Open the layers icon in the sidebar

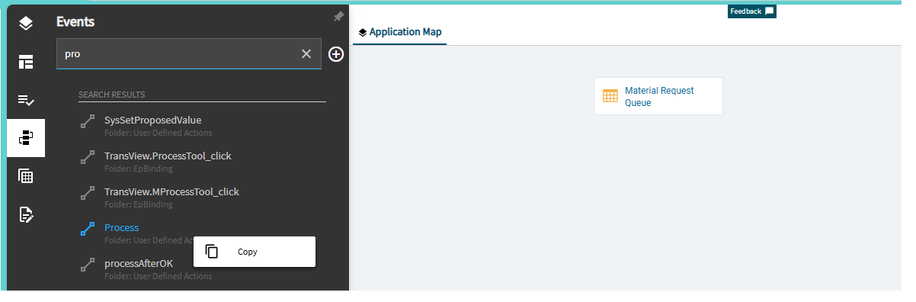coord(26,24)
